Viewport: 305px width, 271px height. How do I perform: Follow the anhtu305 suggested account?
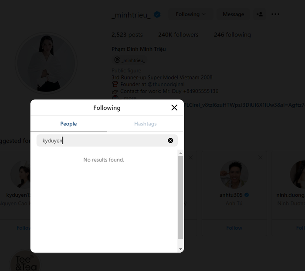[234, 228]
